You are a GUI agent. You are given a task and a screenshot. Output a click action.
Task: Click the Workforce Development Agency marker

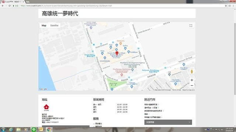(132, 70)
